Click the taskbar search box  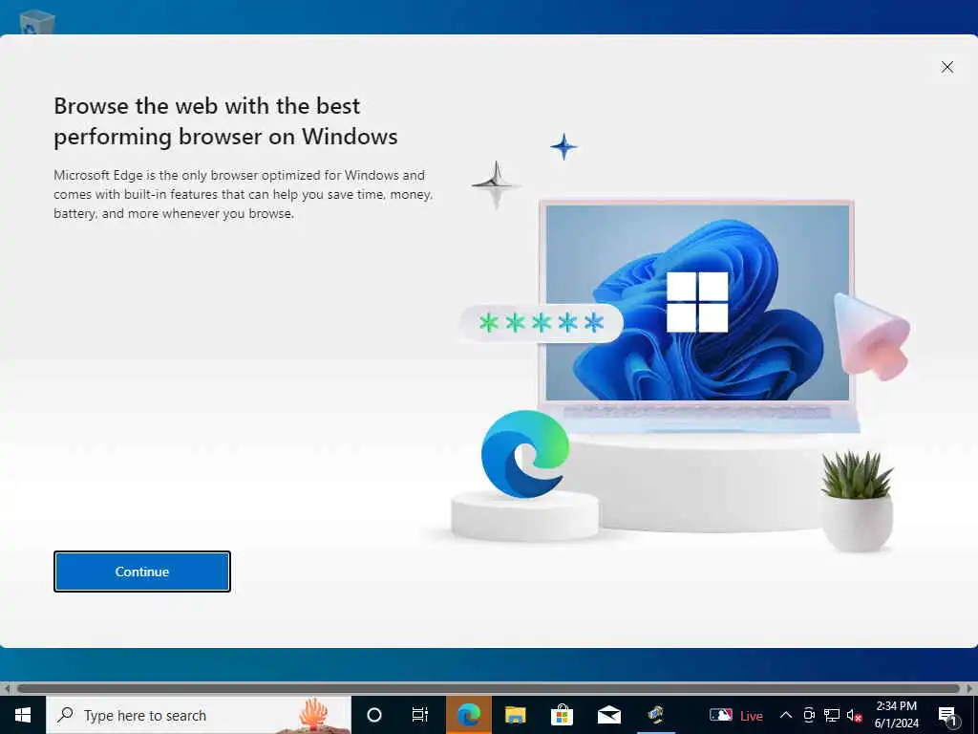click(199, 715)
